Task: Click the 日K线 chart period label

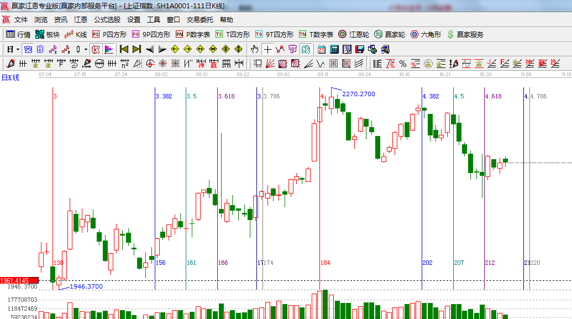Action: 10,77
